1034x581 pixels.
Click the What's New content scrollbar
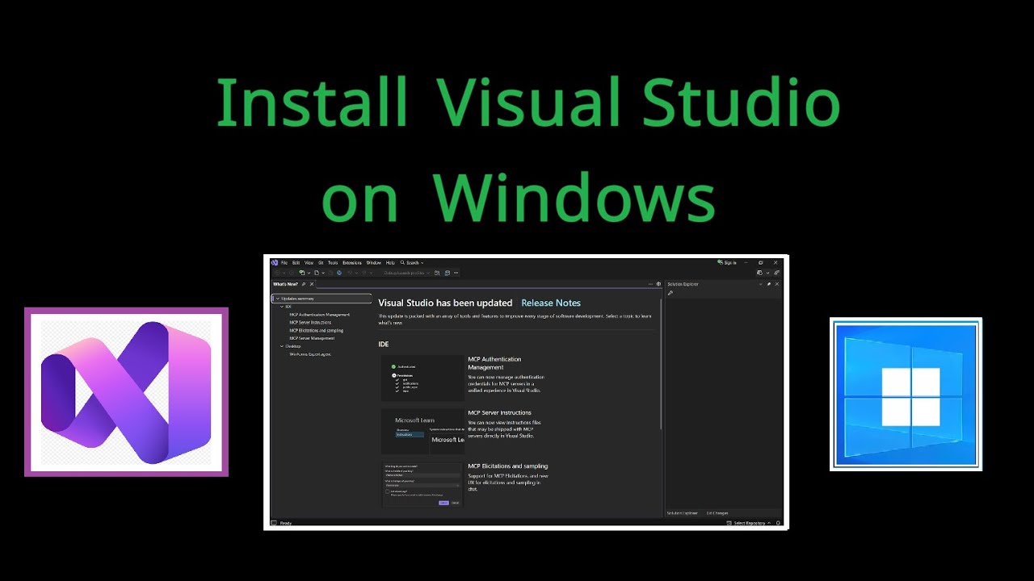coord(661,363)
